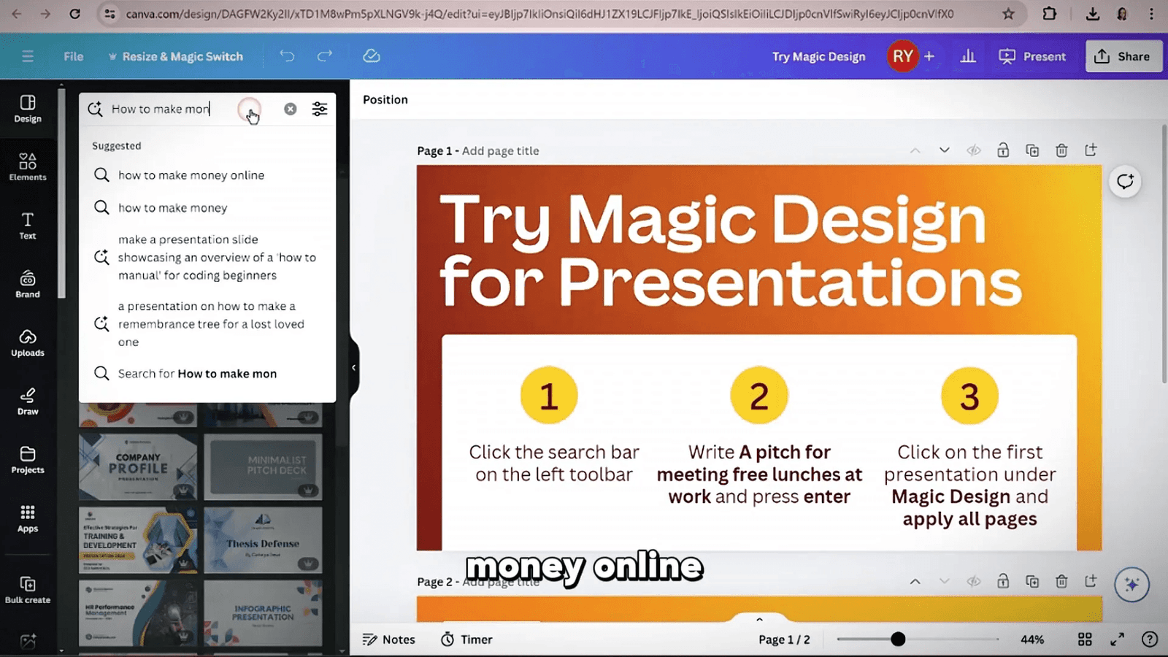Open the 44% zoom level menu
The height and width of the screenshot is (657, 1168).
(x=1032, y=639)
